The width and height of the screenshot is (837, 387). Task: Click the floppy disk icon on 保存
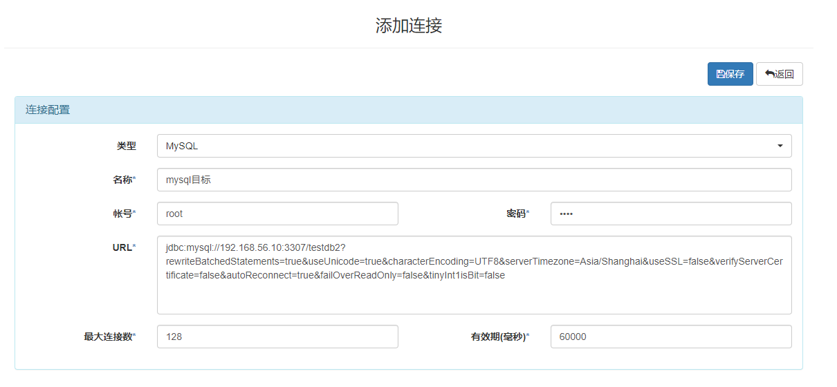pos(720,74)
